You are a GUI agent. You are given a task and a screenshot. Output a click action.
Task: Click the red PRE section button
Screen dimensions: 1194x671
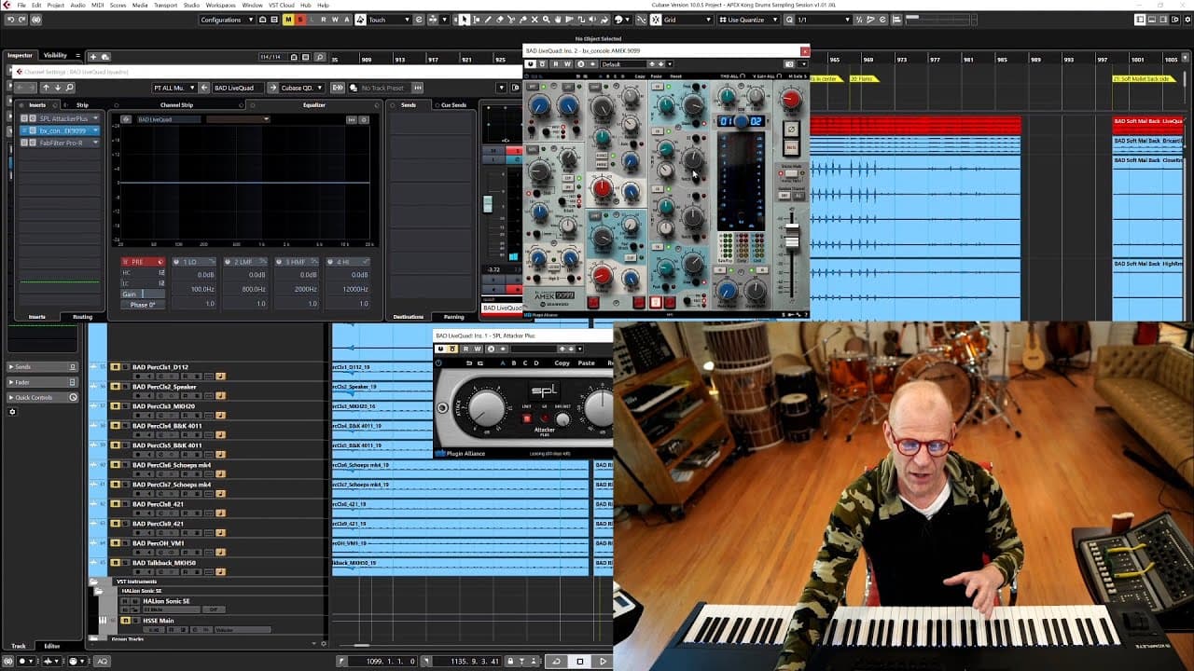pos(143,262)
